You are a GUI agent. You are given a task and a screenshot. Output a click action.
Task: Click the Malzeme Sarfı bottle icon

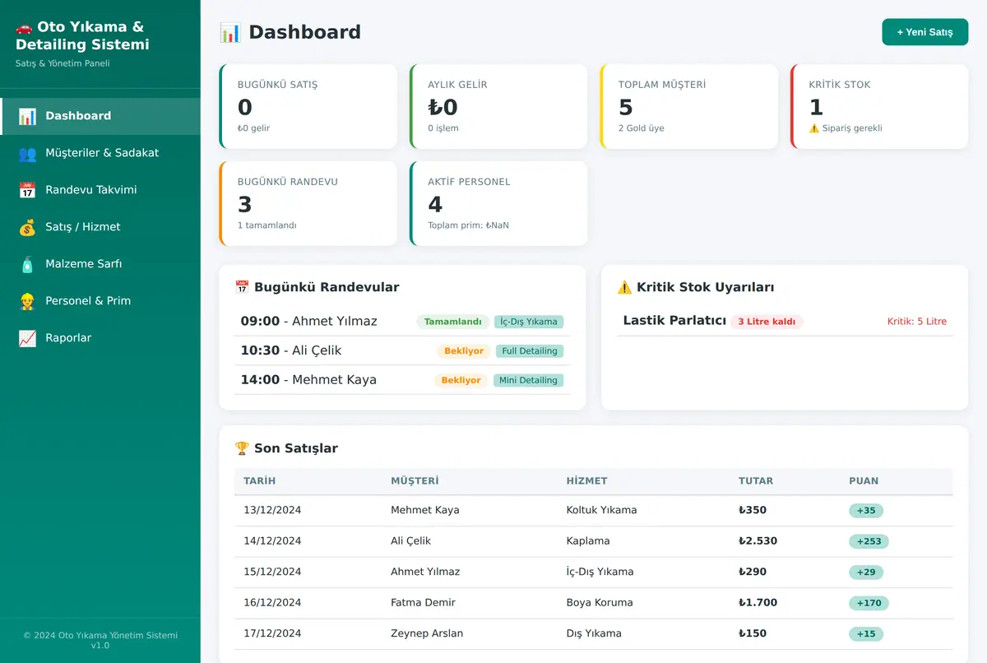(27, 264)
